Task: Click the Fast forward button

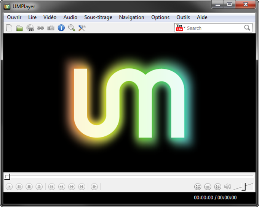Action: tap(72, 186)
